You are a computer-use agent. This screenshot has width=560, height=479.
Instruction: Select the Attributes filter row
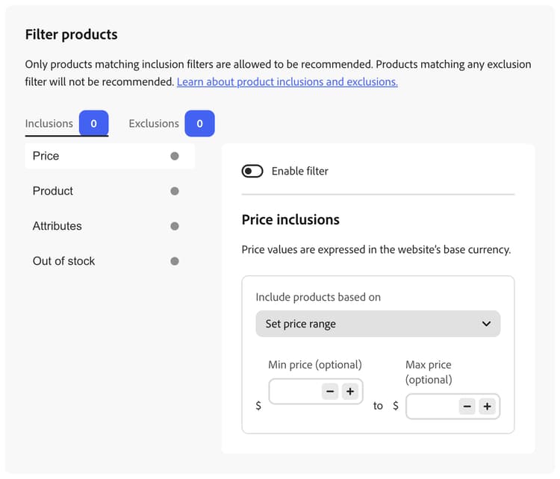tap(110, 226)
